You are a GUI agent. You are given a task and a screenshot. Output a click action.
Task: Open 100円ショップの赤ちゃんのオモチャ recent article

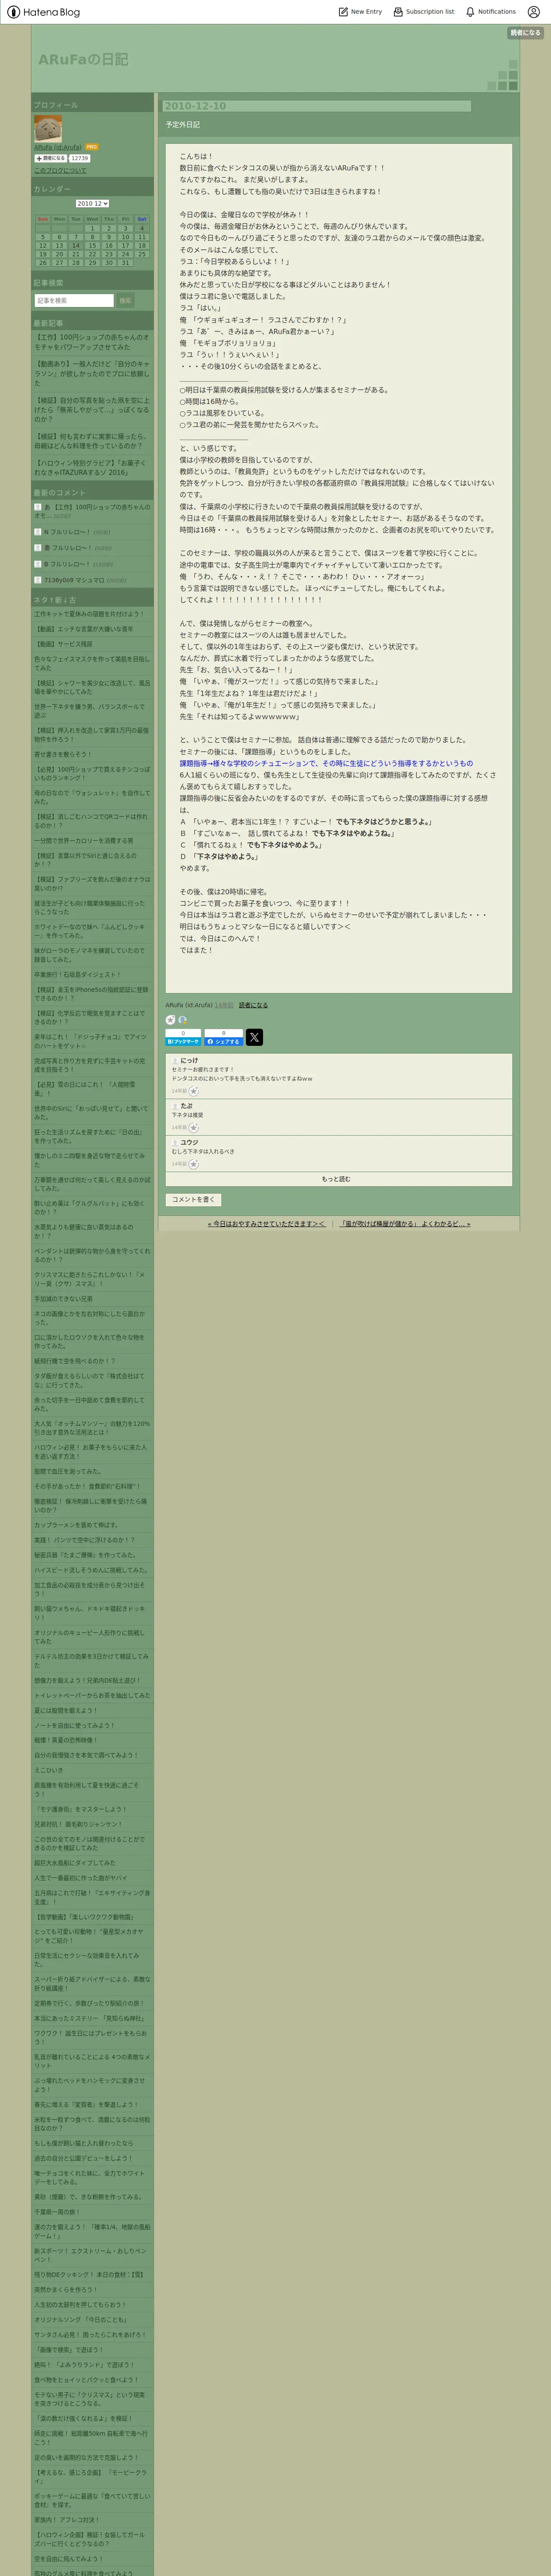pyautogui.click(x=91, y=342)
